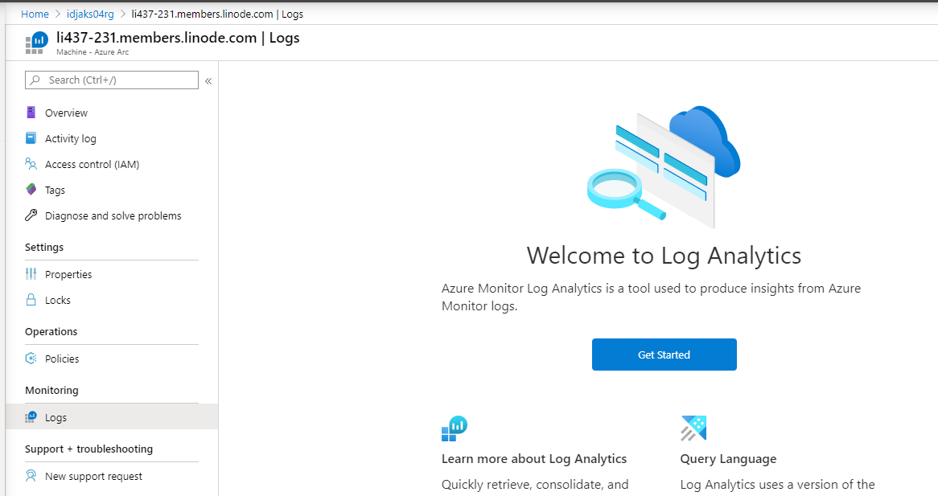Click the Query Language title
The width and height of the screenshot is (938, 496).
pos(728,458)
